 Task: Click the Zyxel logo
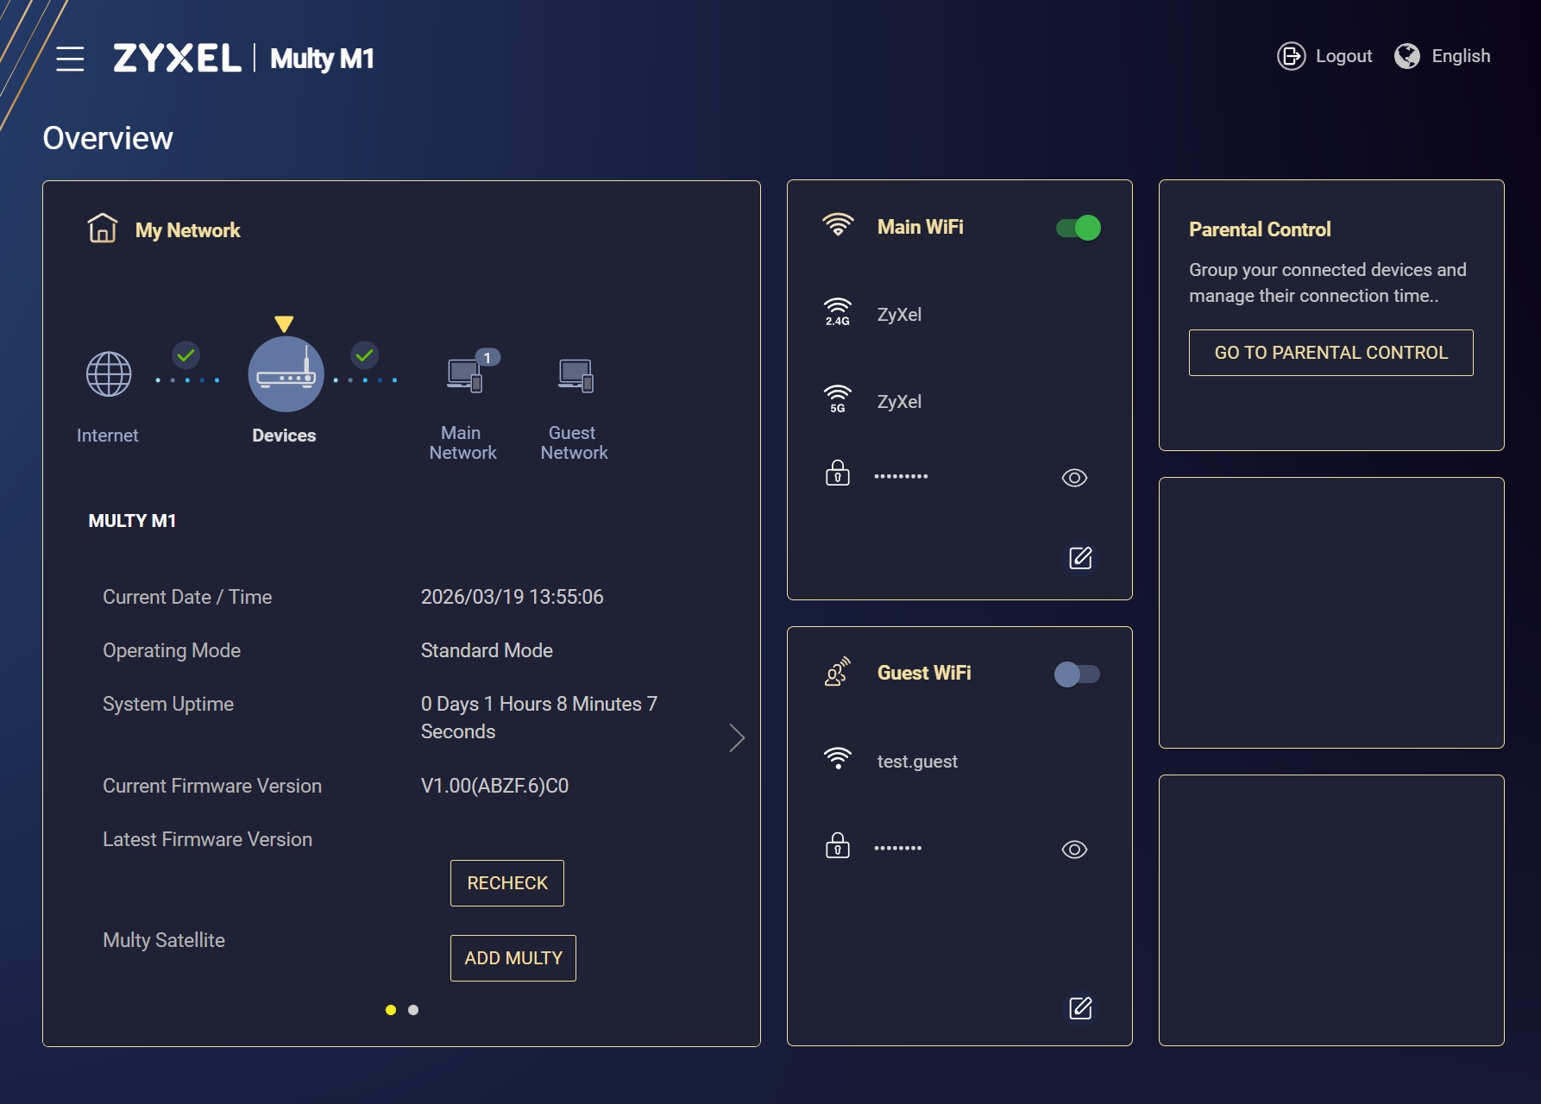[177, 58]
